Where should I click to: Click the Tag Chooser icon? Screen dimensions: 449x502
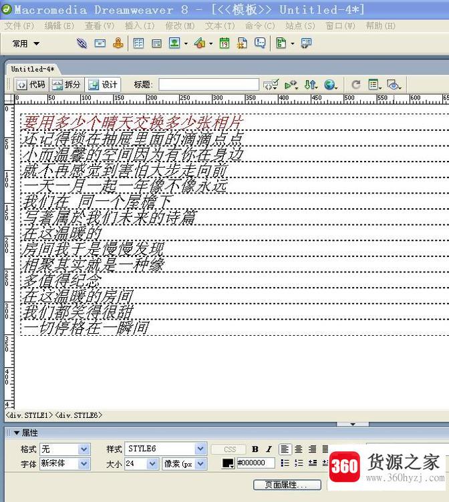click(306, 43)
